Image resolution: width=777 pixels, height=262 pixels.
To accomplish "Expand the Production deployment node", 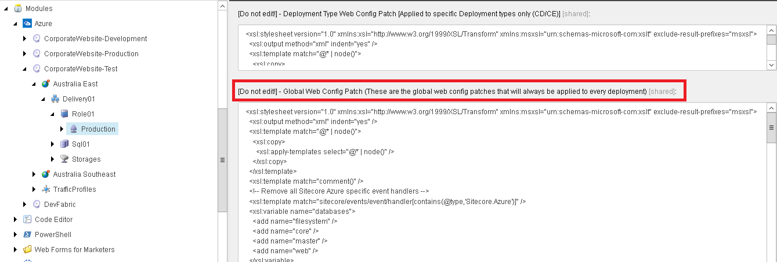I will click(x=62, y=129).
